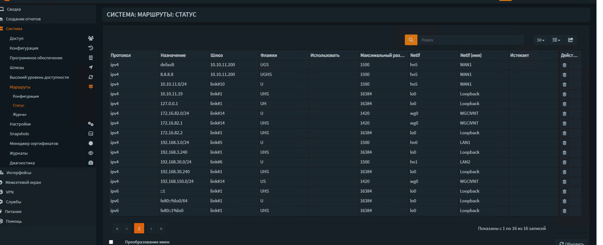Click trash icon for 192.168.150.0/24 route
Screen dimensions: 603x245
coord(564,182)
